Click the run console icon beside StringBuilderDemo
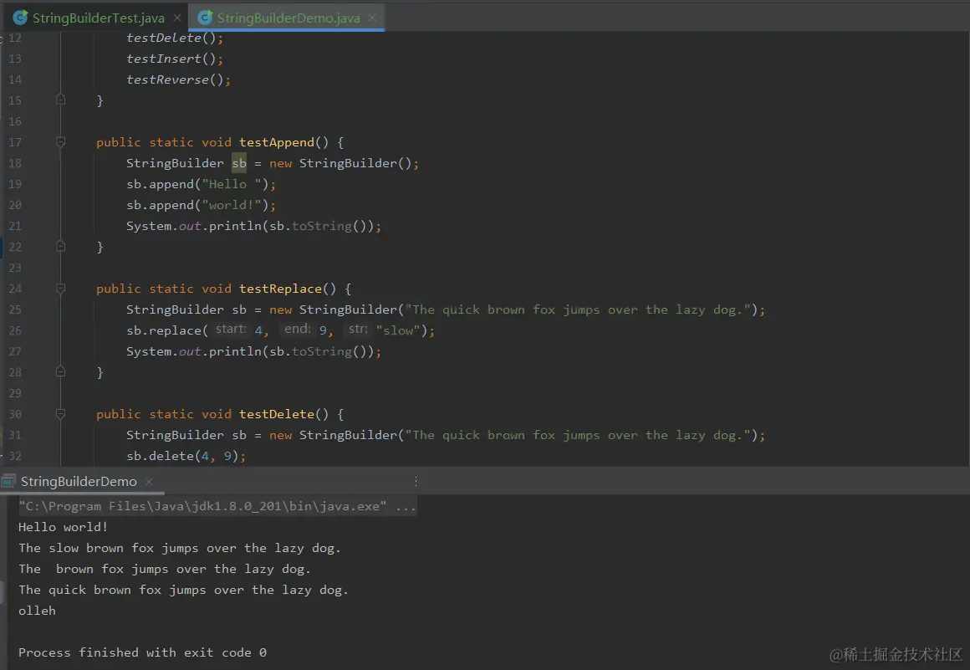Image resolution: width=970 pixels, height=670 pixels. pyautogui.click(x=8, y=481)
